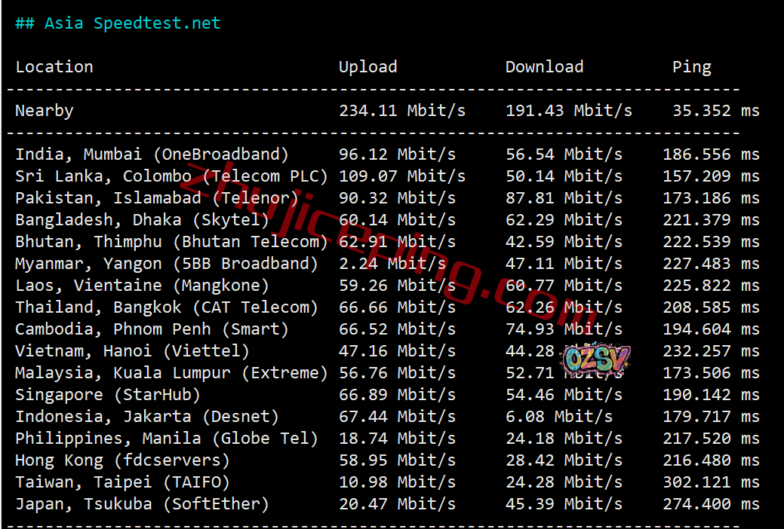Click the Japan, Tsukuba (SoftEther) entry
784x529 pixels.
142,505
